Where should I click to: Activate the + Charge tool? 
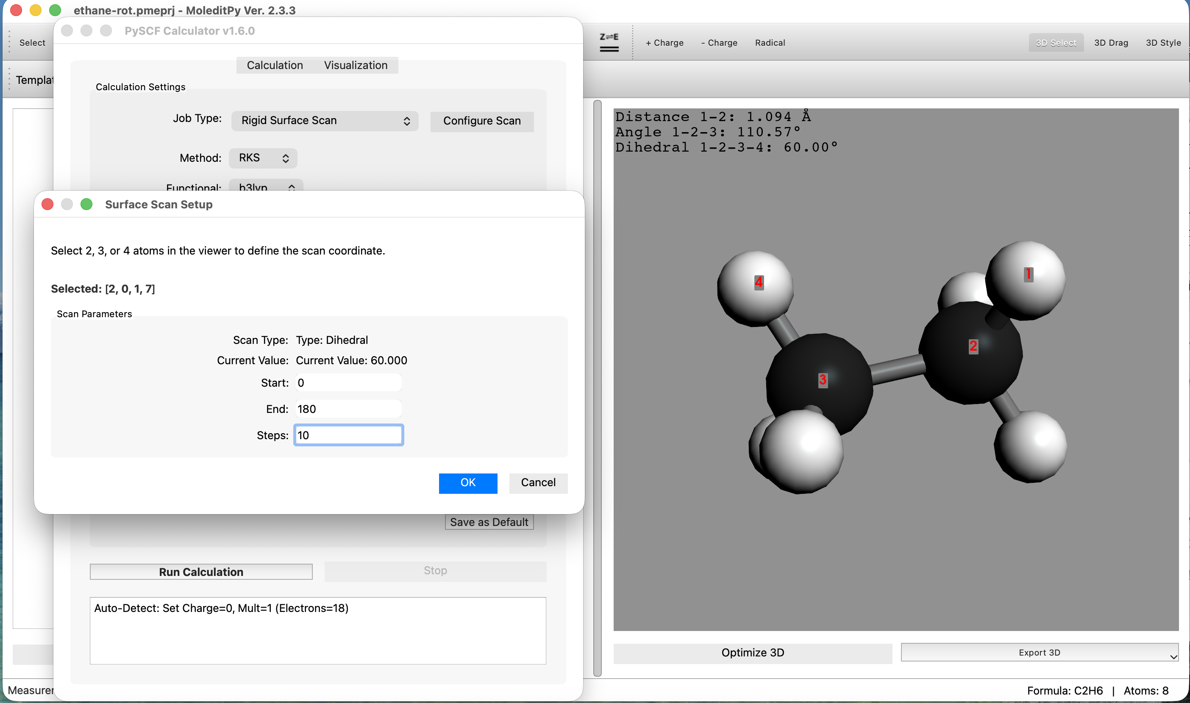pos(665,43)
